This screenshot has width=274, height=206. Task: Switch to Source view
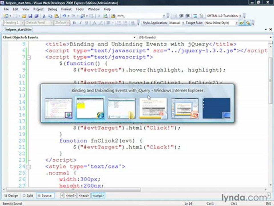pos(45,195)
